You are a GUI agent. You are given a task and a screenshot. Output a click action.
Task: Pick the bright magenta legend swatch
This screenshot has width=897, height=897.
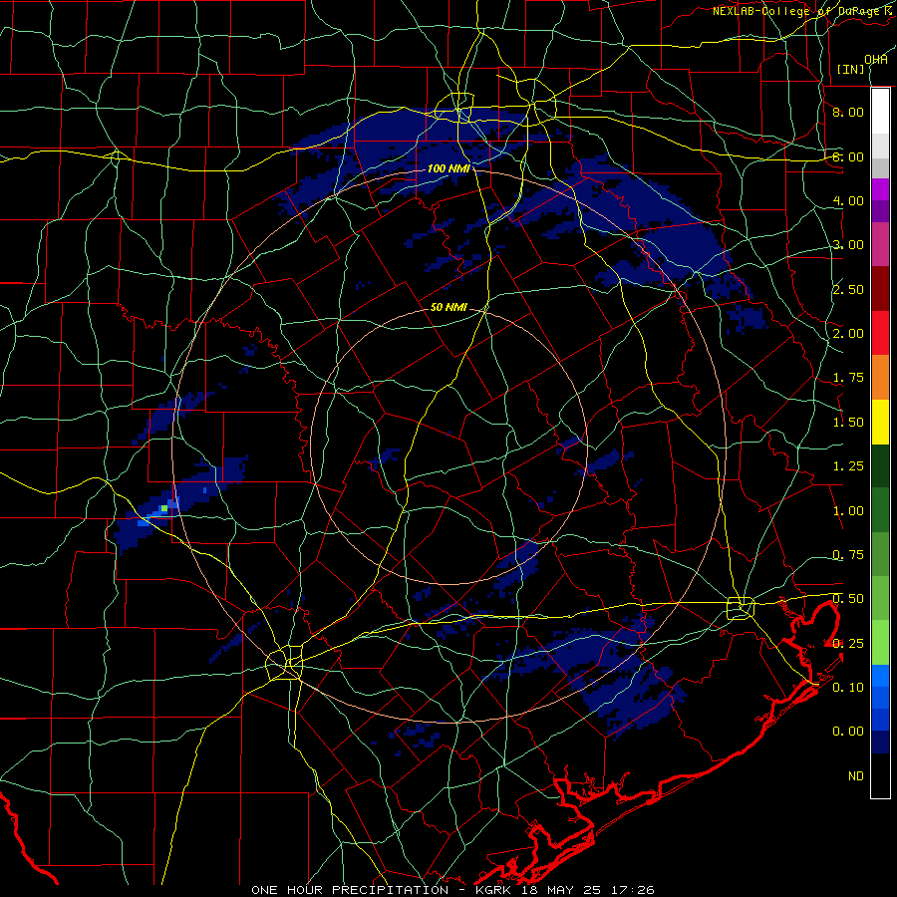[880, 189]
